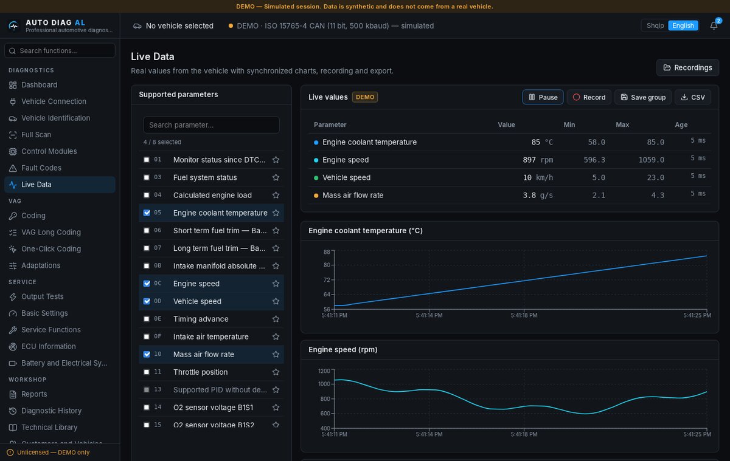
Task: Open One-Click Coding page
Action: (60, 249)
